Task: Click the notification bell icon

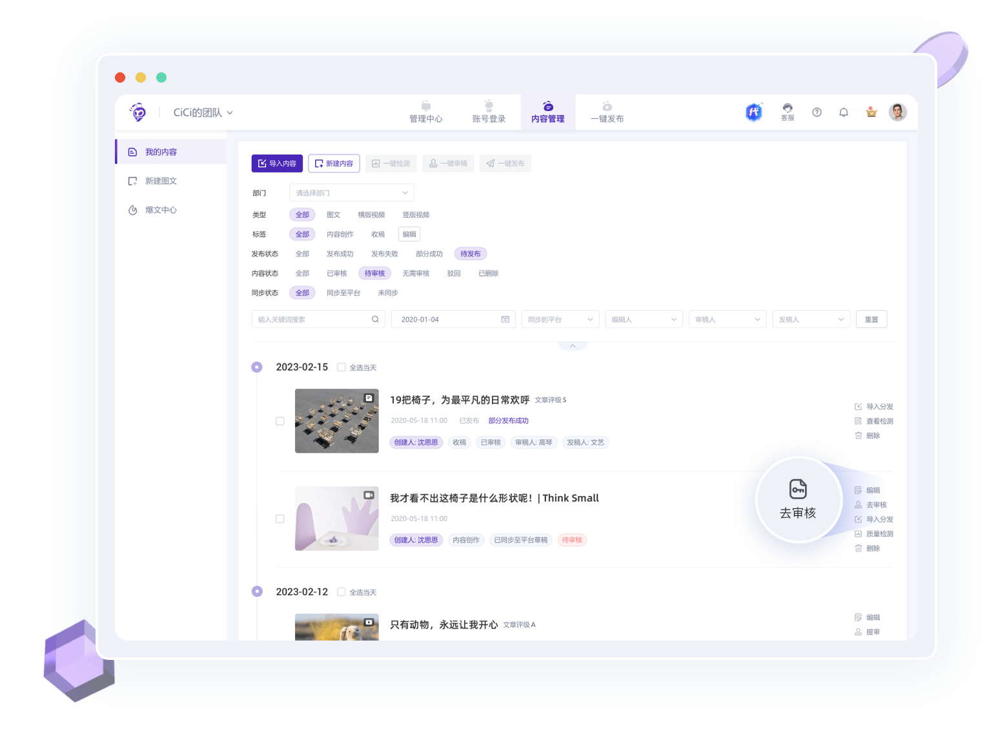Action: (844, 112)
